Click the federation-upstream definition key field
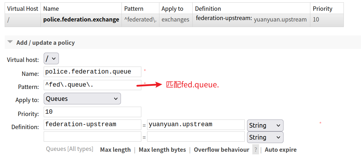Viewport: 361px width, 157px height. coord(92,125)
